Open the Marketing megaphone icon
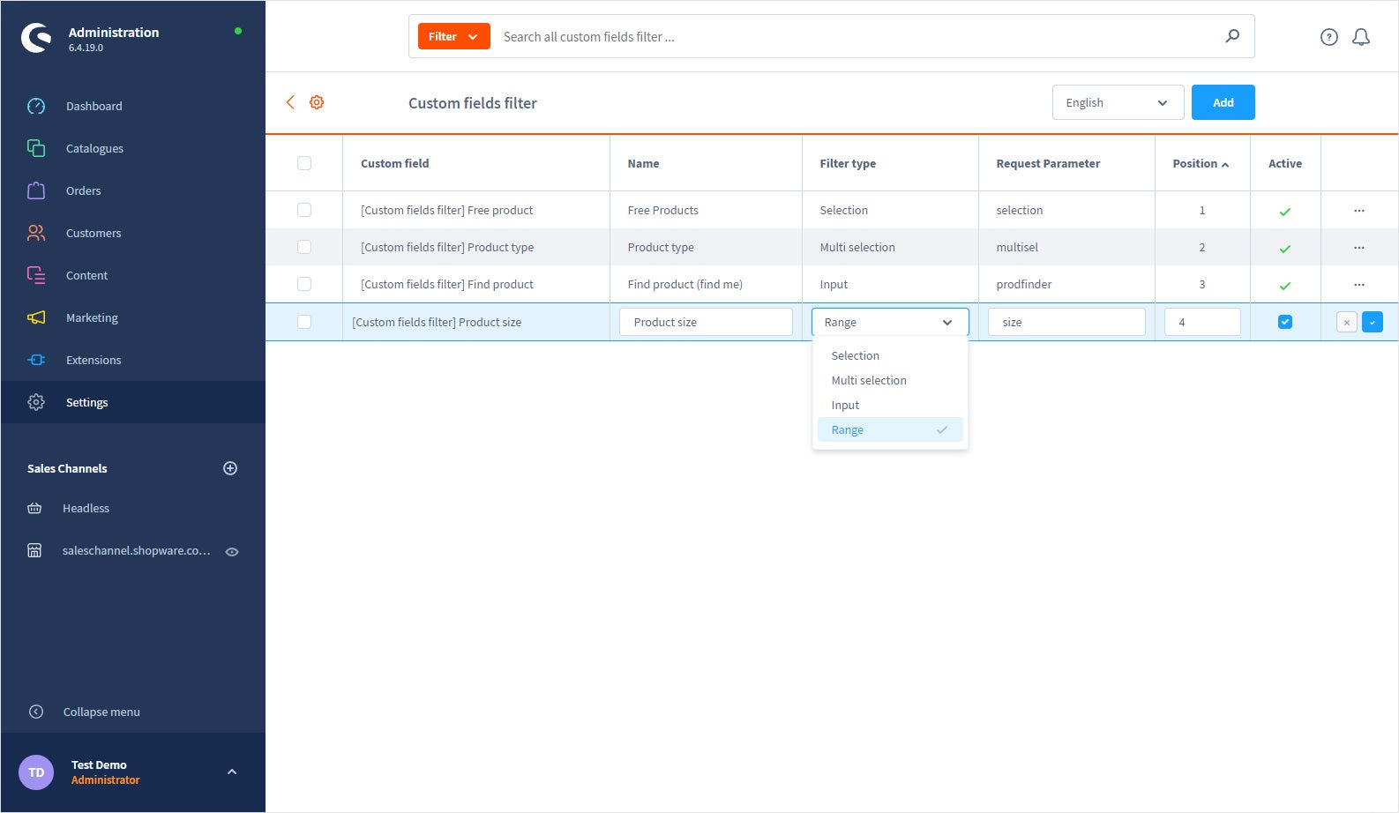This screenshot has width=1399, height=813. (36, 317)
